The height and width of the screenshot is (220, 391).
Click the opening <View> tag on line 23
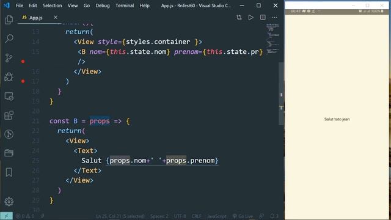tap(78, 141)
